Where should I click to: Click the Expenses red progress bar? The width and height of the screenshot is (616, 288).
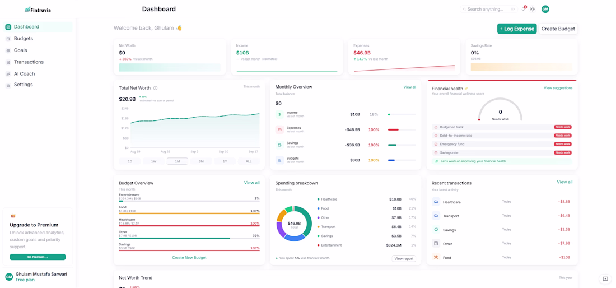coord(402,129)
